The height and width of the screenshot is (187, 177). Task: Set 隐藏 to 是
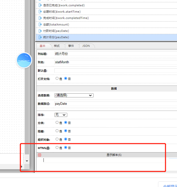pyautogui.click(x=57, y=131)
